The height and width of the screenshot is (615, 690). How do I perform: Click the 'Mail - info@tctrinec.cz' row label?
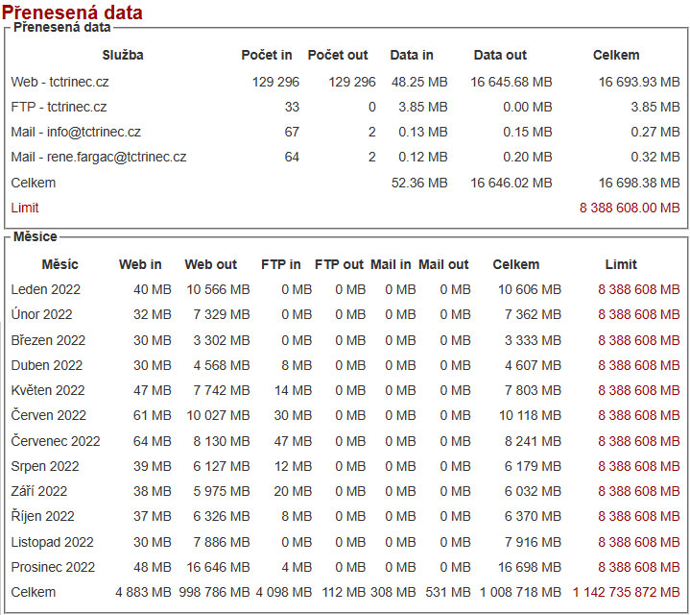(x=76, y=133)
